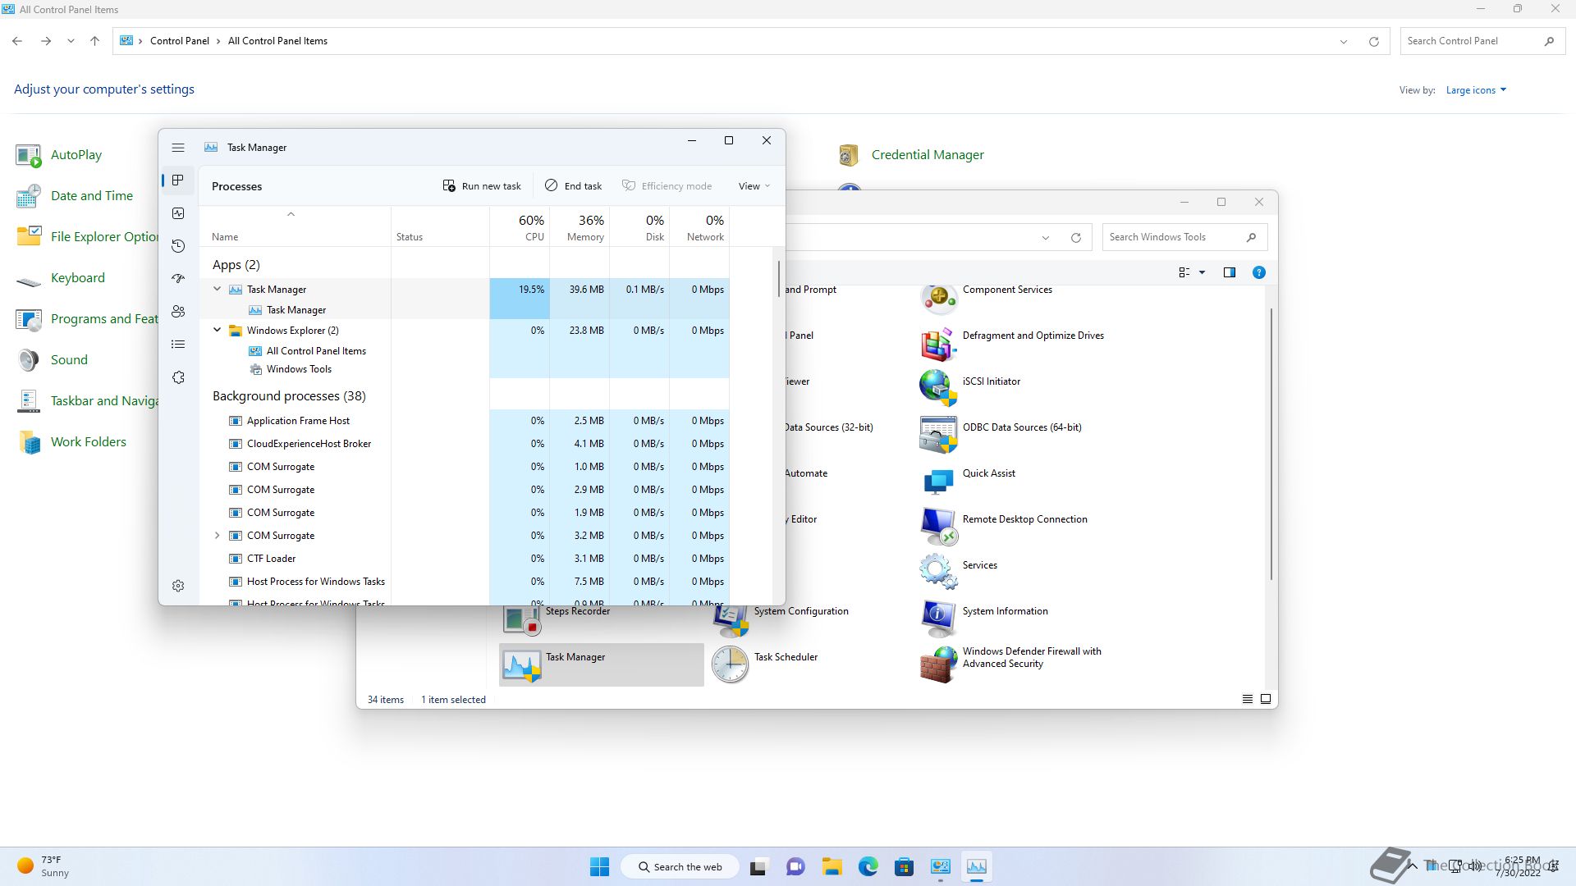Expand the fourth COM Surrogate process
The width and height of the screenshot is (1576, 886).
point(218,535)
